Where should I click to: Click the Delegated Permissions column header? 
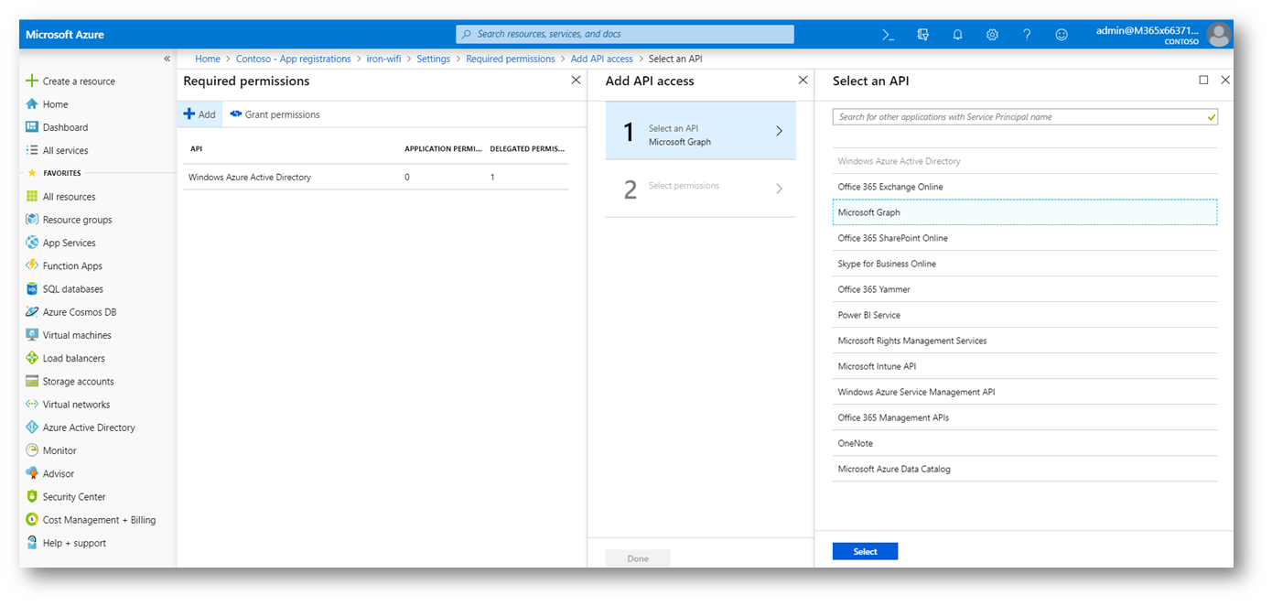(528, 148)
